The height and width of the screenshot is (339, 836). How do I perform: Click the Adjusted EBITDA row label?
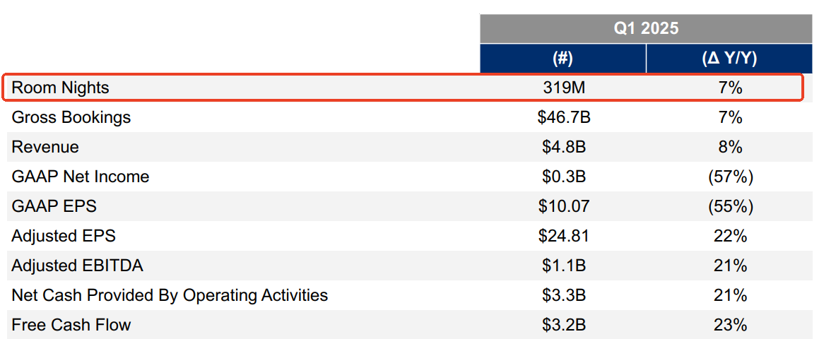(77, 266)
